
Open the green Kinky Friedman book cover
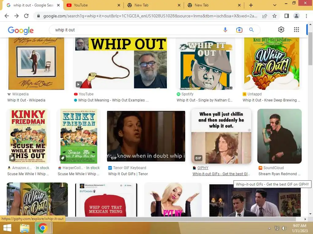coord(79,136)
